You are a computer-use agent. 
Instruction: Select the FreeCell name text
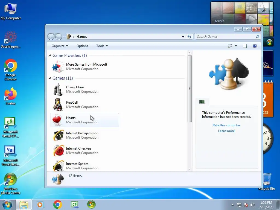coord(72,103)
